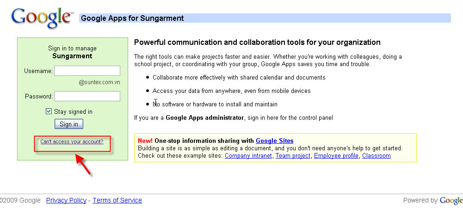
Task: Open the Company intranet example site
Action: point(248,155)
